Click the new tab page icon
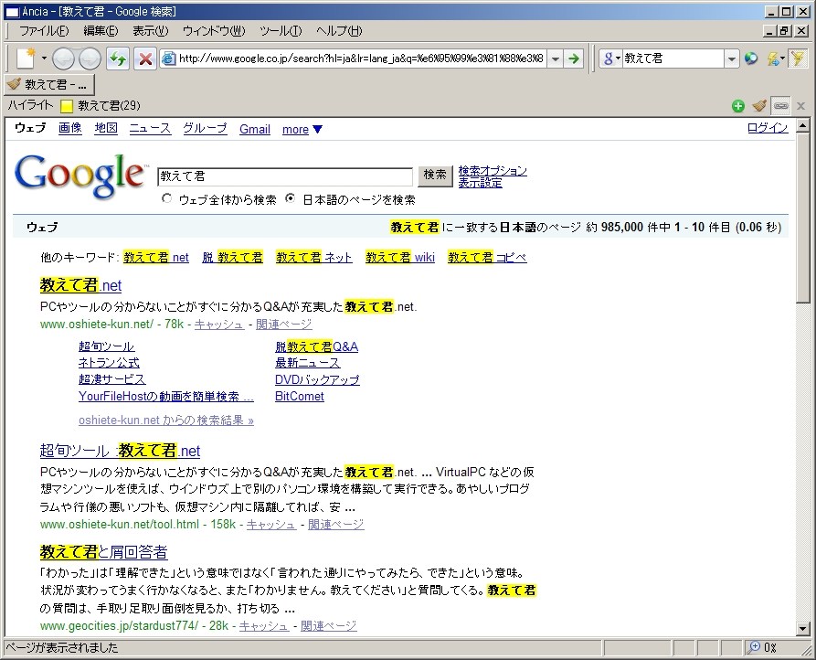This screenshot has height=660, width=816. (x=26, y=58)
